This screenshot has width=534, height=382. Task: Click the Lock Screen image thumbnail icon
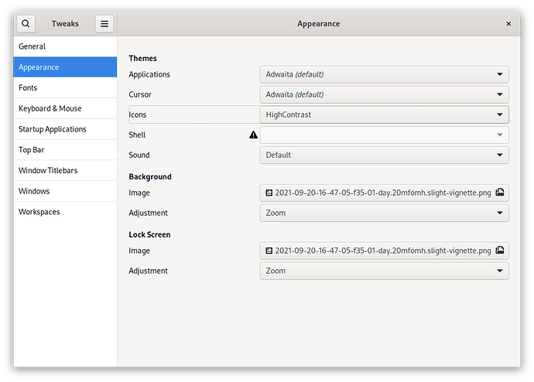tap(269, 251)
